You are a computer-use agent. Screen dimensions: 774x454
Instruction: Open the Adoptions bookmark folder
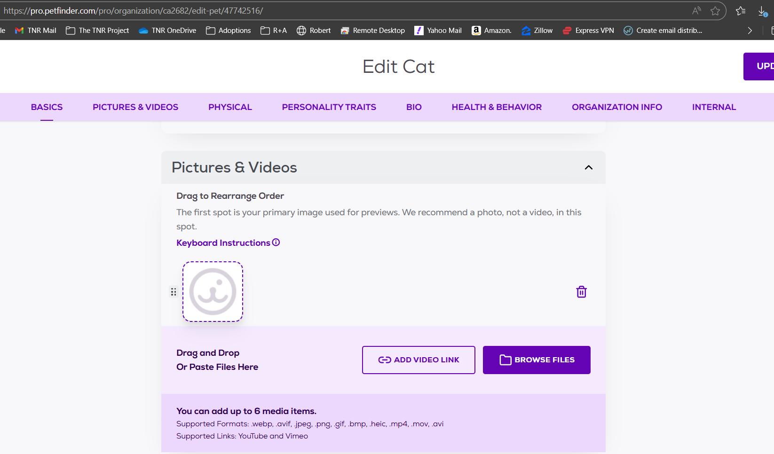tap(229, 31)
